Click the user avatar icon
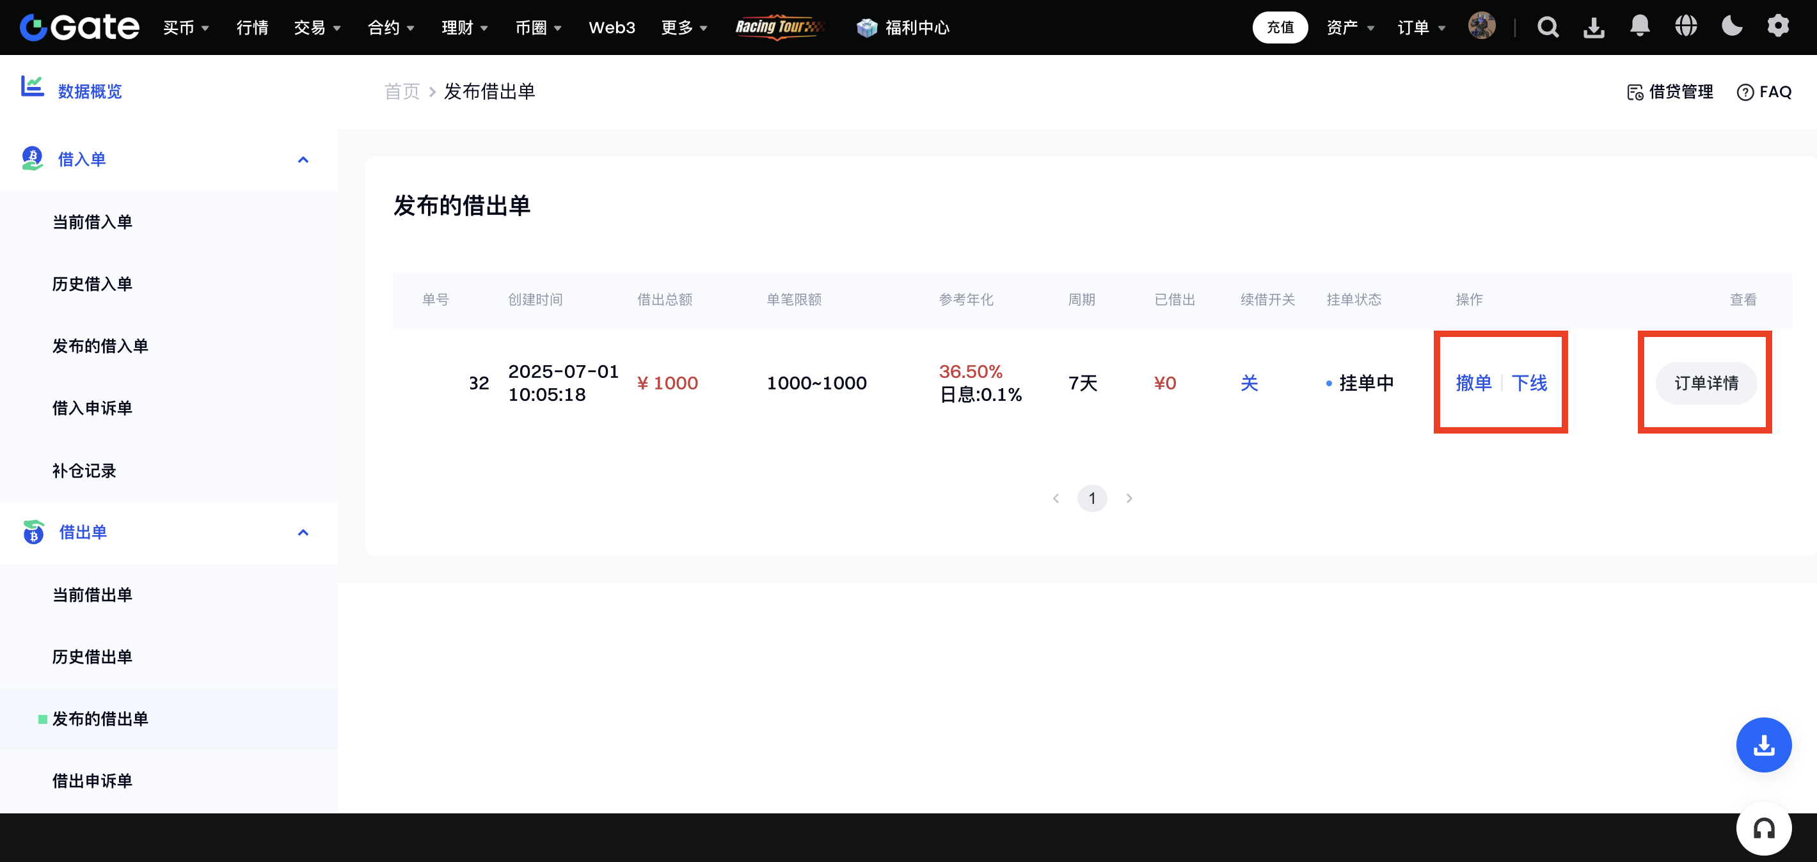 click(x=1481, y=27)
